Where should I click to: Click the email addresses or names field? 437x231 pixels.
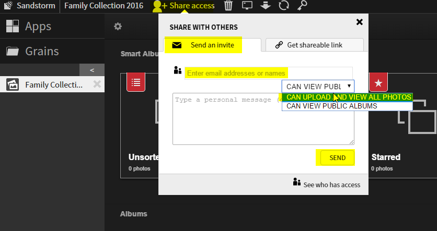point(268,73)
